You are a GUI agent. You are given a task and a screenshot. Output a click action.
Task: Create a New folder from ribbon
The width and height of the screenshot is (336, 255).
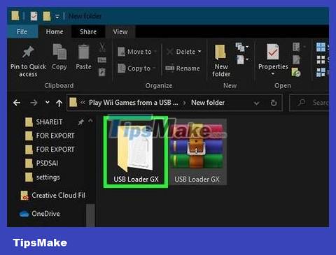point(221,61)
